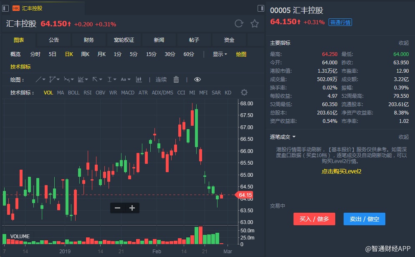Select the Fibonacci/gann drawing tool

(81, 79)
